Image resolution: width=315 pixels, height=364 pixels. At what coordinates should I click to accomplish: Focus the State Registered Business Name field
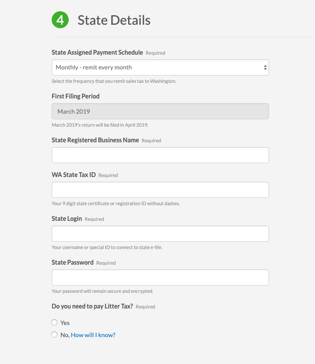coord(160,155)
